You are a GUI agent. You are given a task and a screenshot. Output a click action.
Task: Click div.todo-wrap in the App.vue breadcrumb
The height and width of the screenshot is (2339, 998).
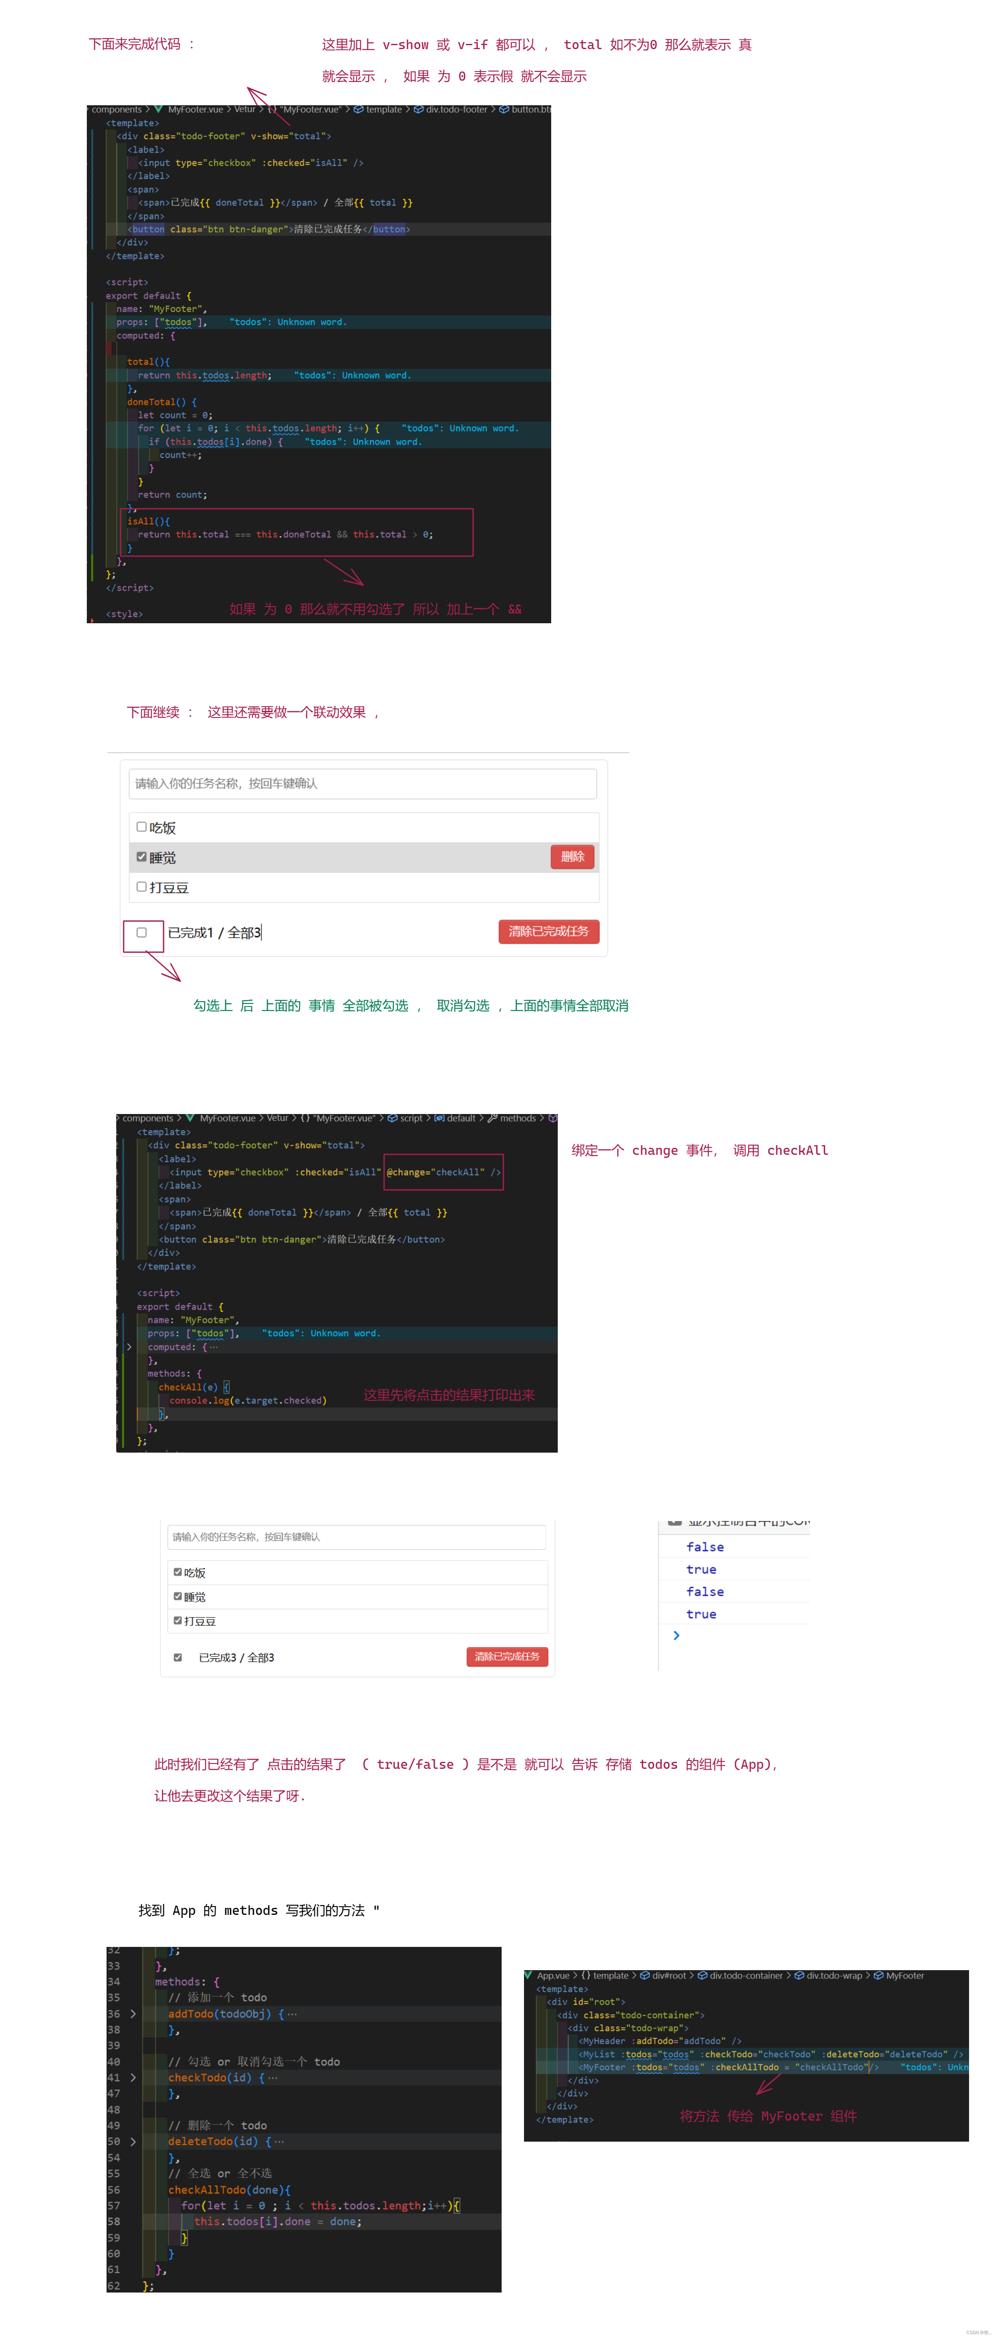click(x=834, y=1975)
